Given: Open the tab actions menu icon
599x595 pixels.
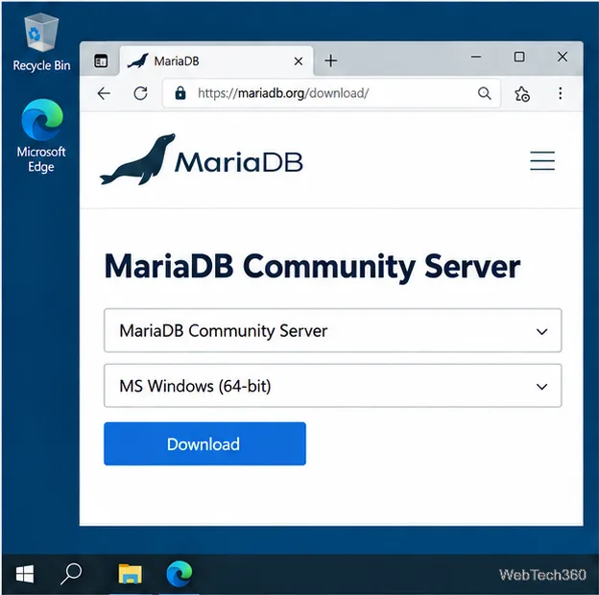Looking at the screenshot, I should tap(101, 60).
